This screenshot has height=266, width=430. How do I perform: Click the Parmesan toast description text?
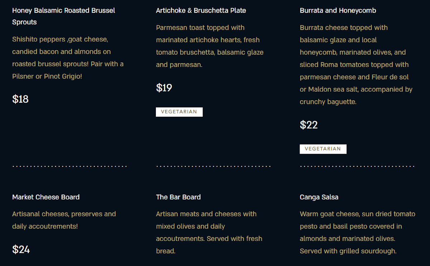pos(210,46)
